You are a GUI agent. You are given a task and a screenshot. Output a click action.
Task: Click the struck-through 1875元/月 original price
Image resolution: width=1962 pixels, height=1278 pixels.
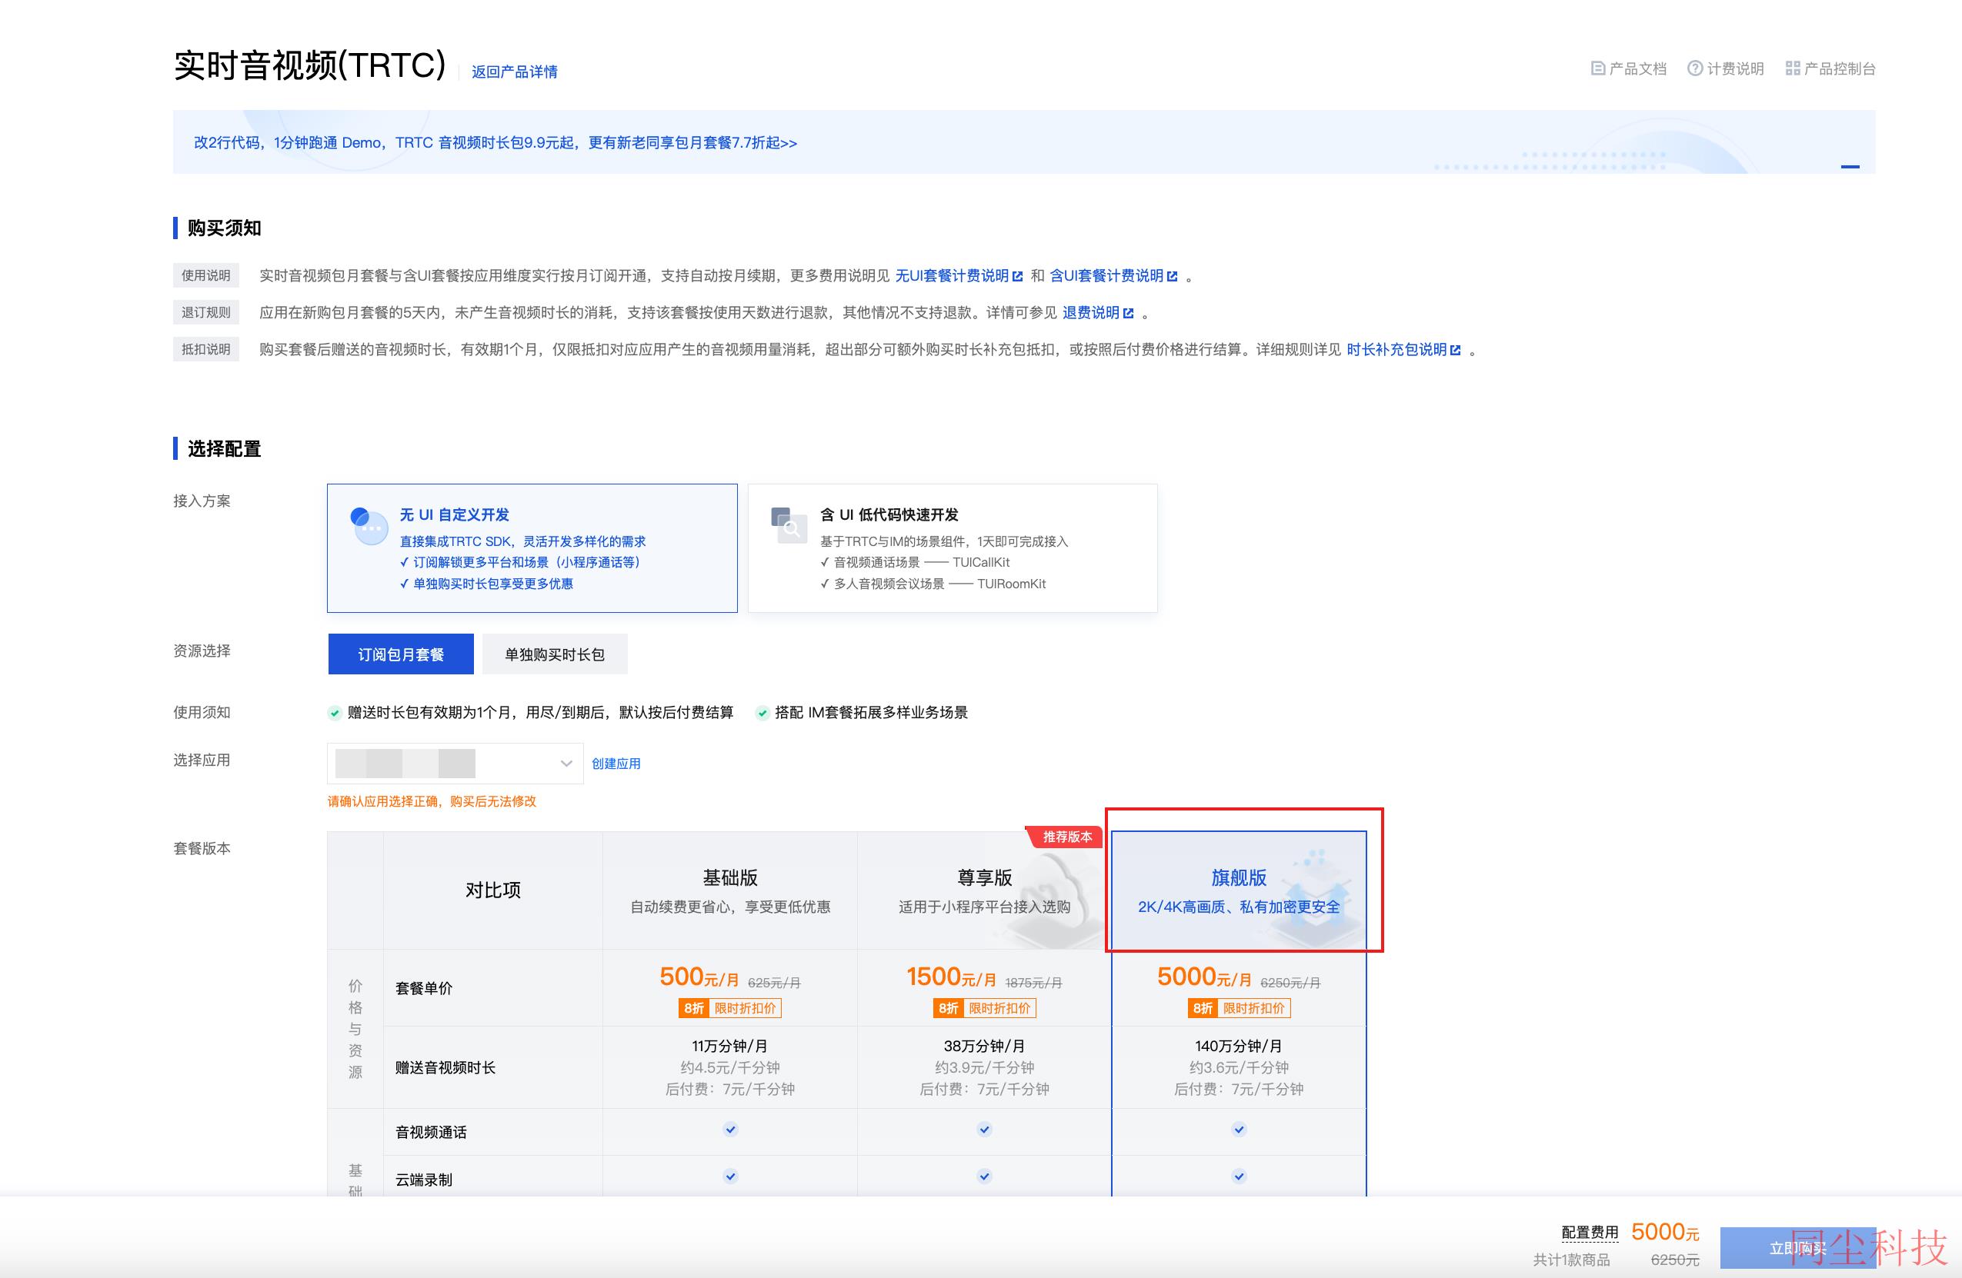click(1033, 983)
